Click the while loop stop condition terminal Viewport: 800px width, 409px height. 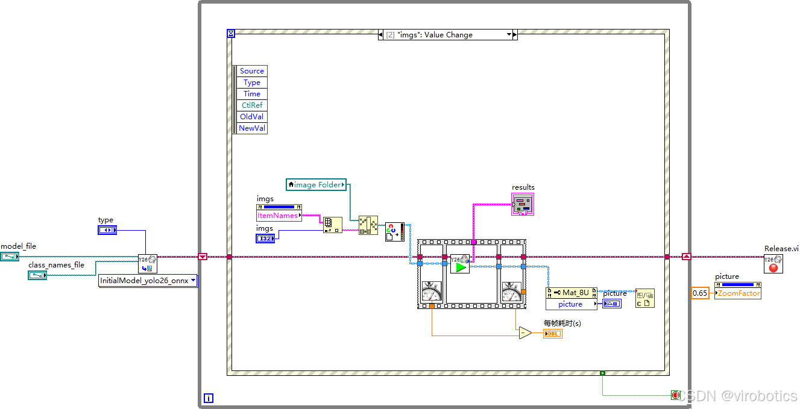(x=675, y=395)
